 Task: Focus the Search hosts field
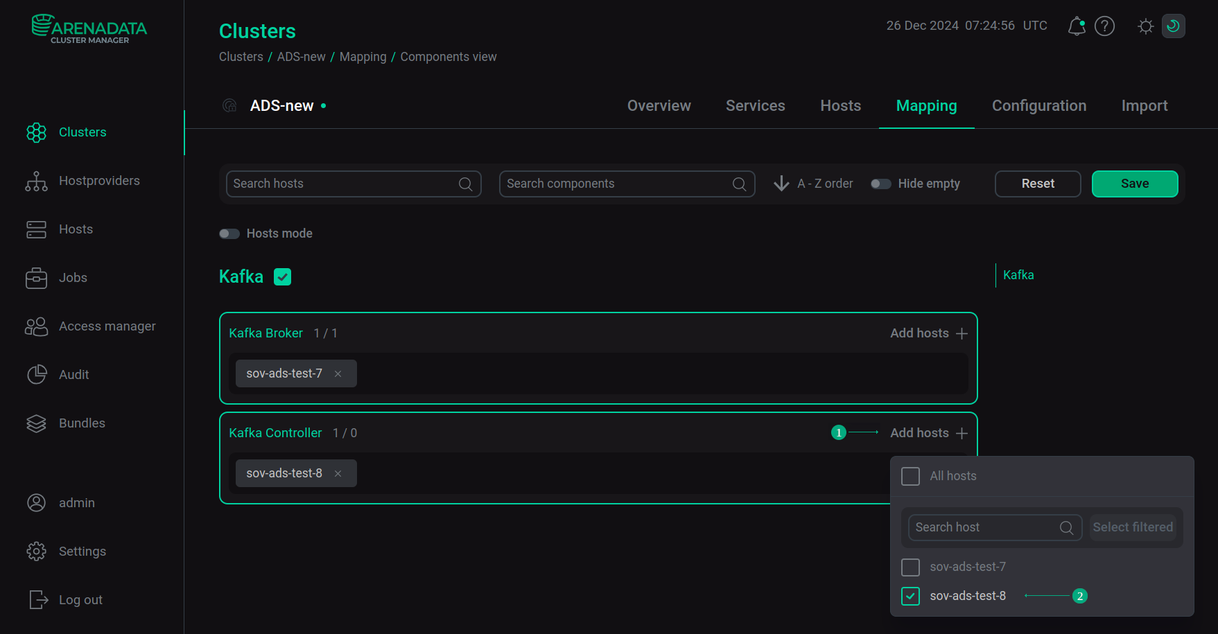[354, 184]
